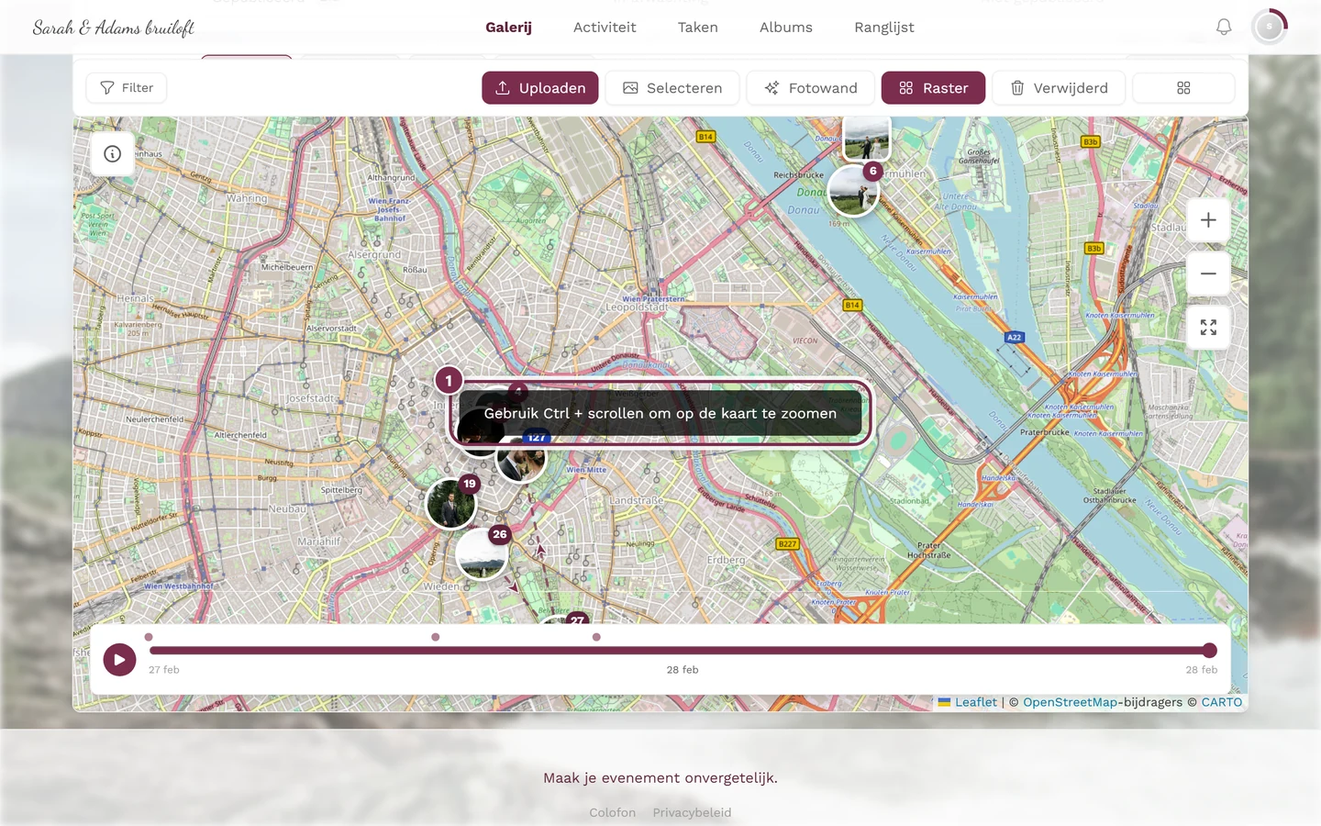Open the photo cluster marked 26
The height and width of the screenshot is (826, 1321).
point(482,553)
